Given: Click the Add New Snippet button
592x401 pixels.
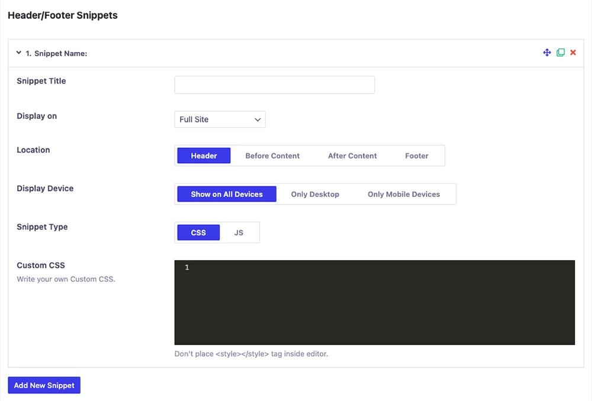Looking at the screenshot, I should coord(44,385).
